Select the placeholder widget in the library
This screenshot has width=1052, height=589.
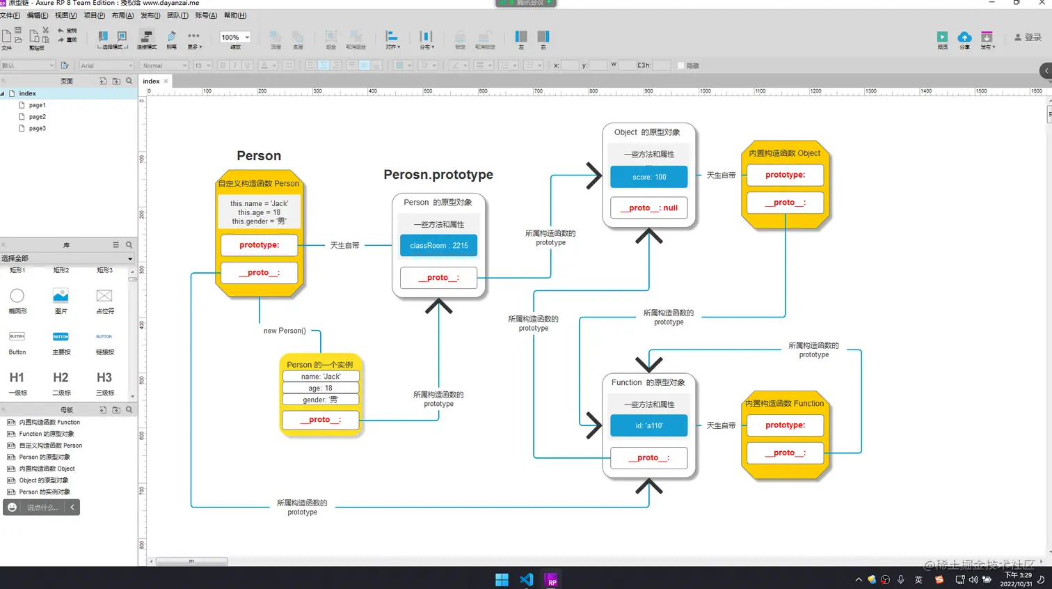pyautogui.click(x=104, y=301)
